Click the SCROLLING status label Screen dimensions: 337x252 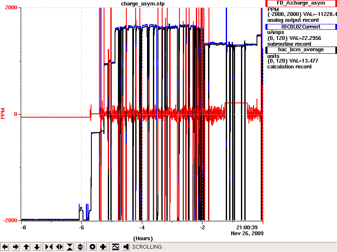pyautogui.click(x=147, y=247)
